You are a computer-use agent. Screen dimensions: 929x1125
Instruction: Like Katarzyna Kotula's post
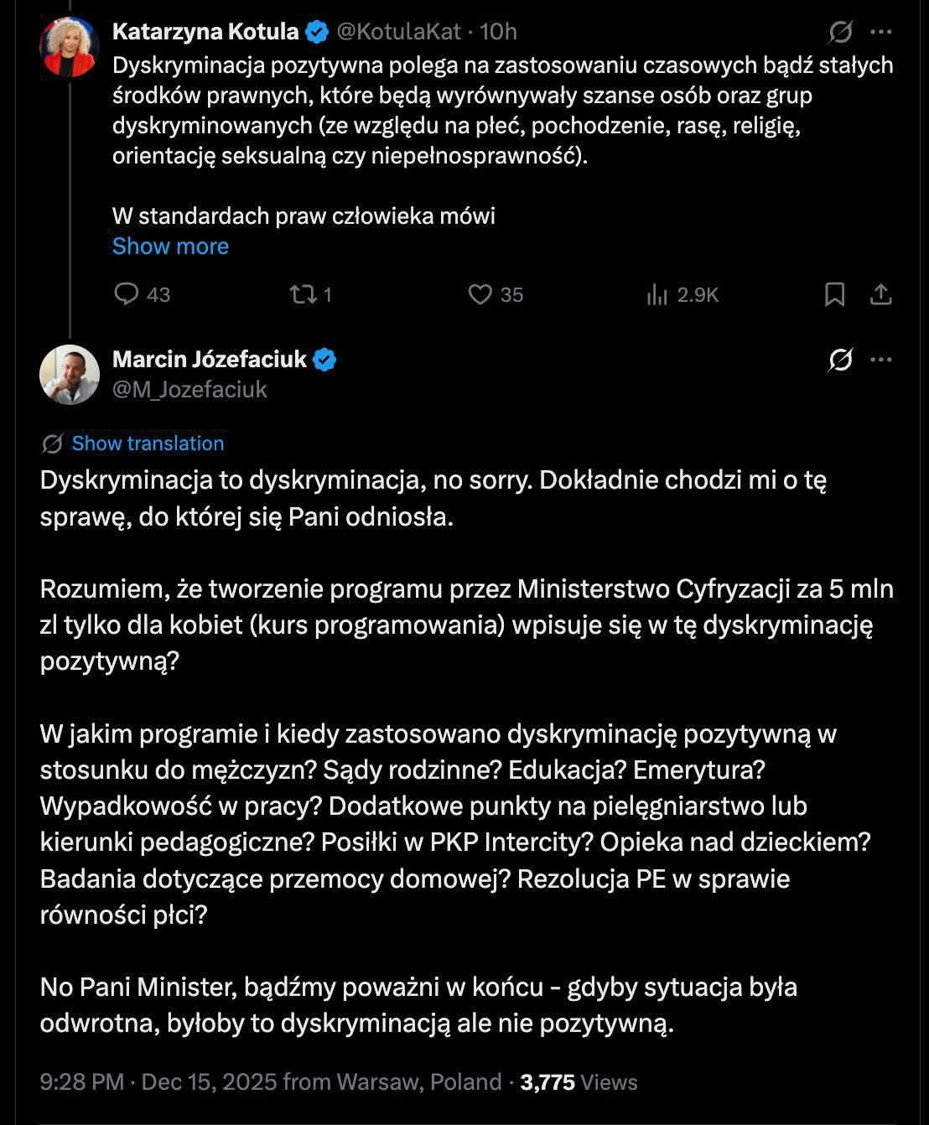click(480, 294)
